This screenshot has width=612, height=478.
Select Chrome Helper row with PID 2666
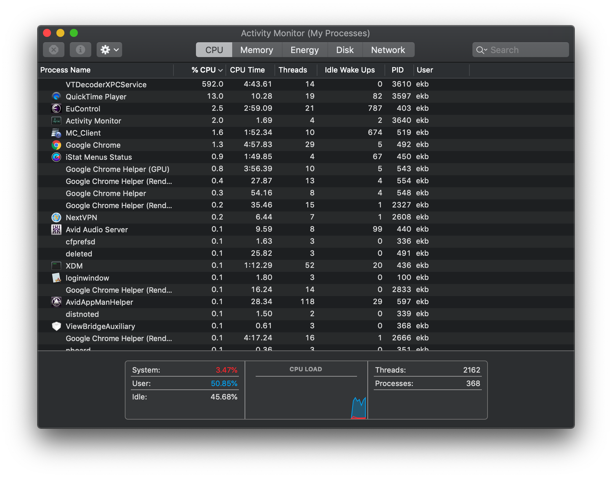coord(306,338)
